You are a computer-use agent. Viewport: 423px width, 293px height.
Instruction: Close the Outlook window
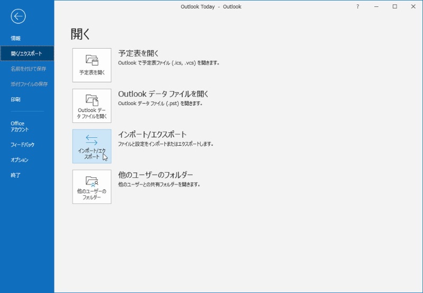tap(413, 6)
